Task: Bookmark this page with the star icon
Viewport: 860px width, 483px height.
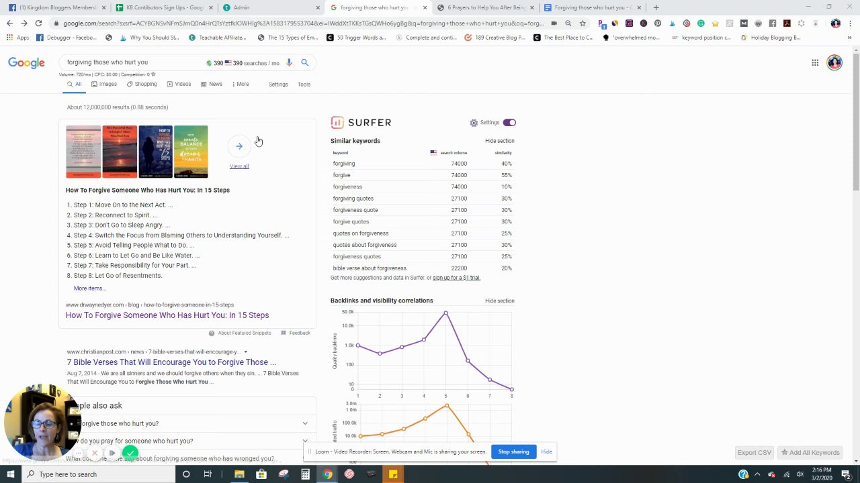Action: click(x=583, y=23)
